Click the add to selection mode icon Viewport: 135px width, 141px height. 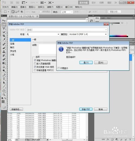[x=16, y=12]
